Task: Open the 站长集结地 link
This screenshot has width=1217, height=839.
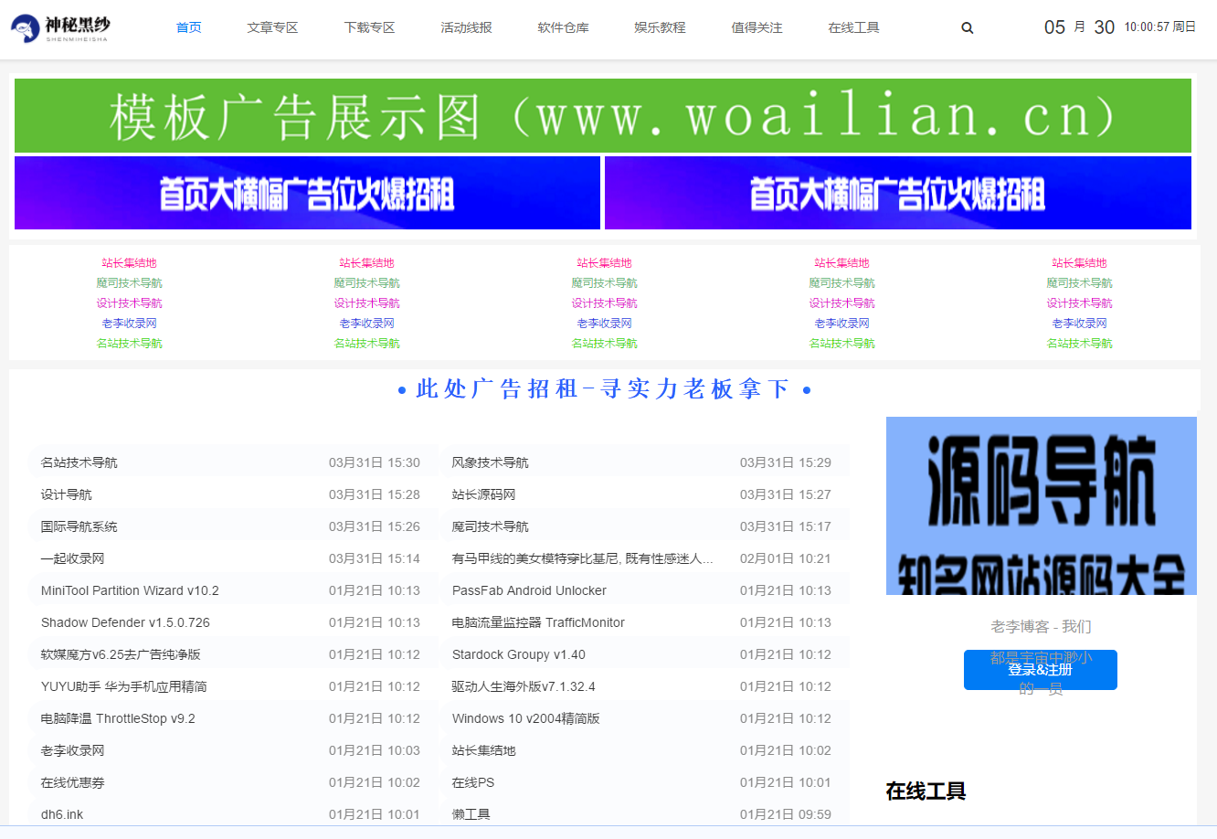Action: pyautogui.click(x=130, y=262)
